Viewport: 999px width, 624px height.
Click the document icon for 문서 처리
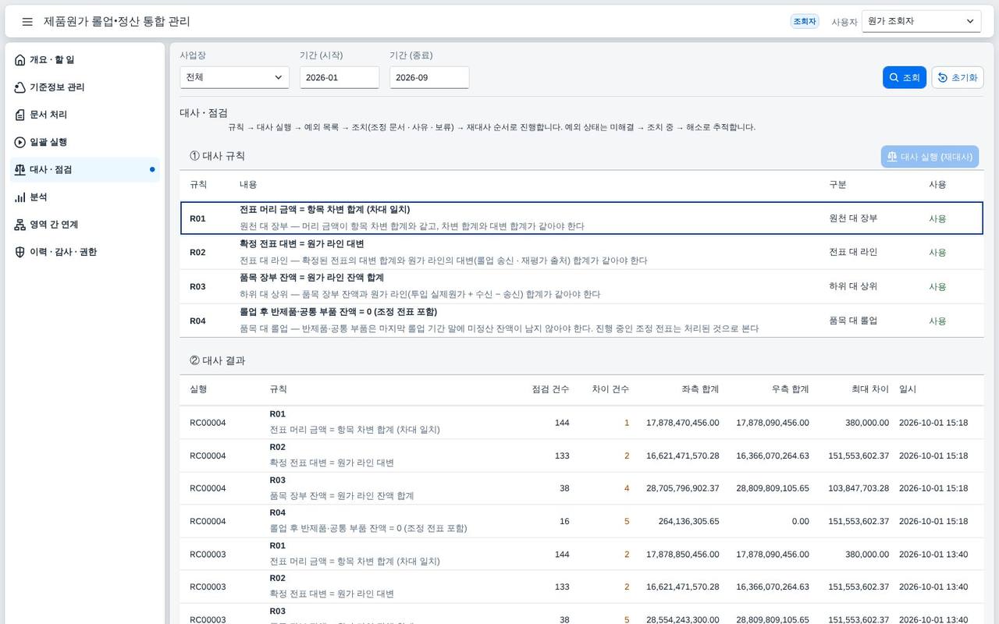20,115
